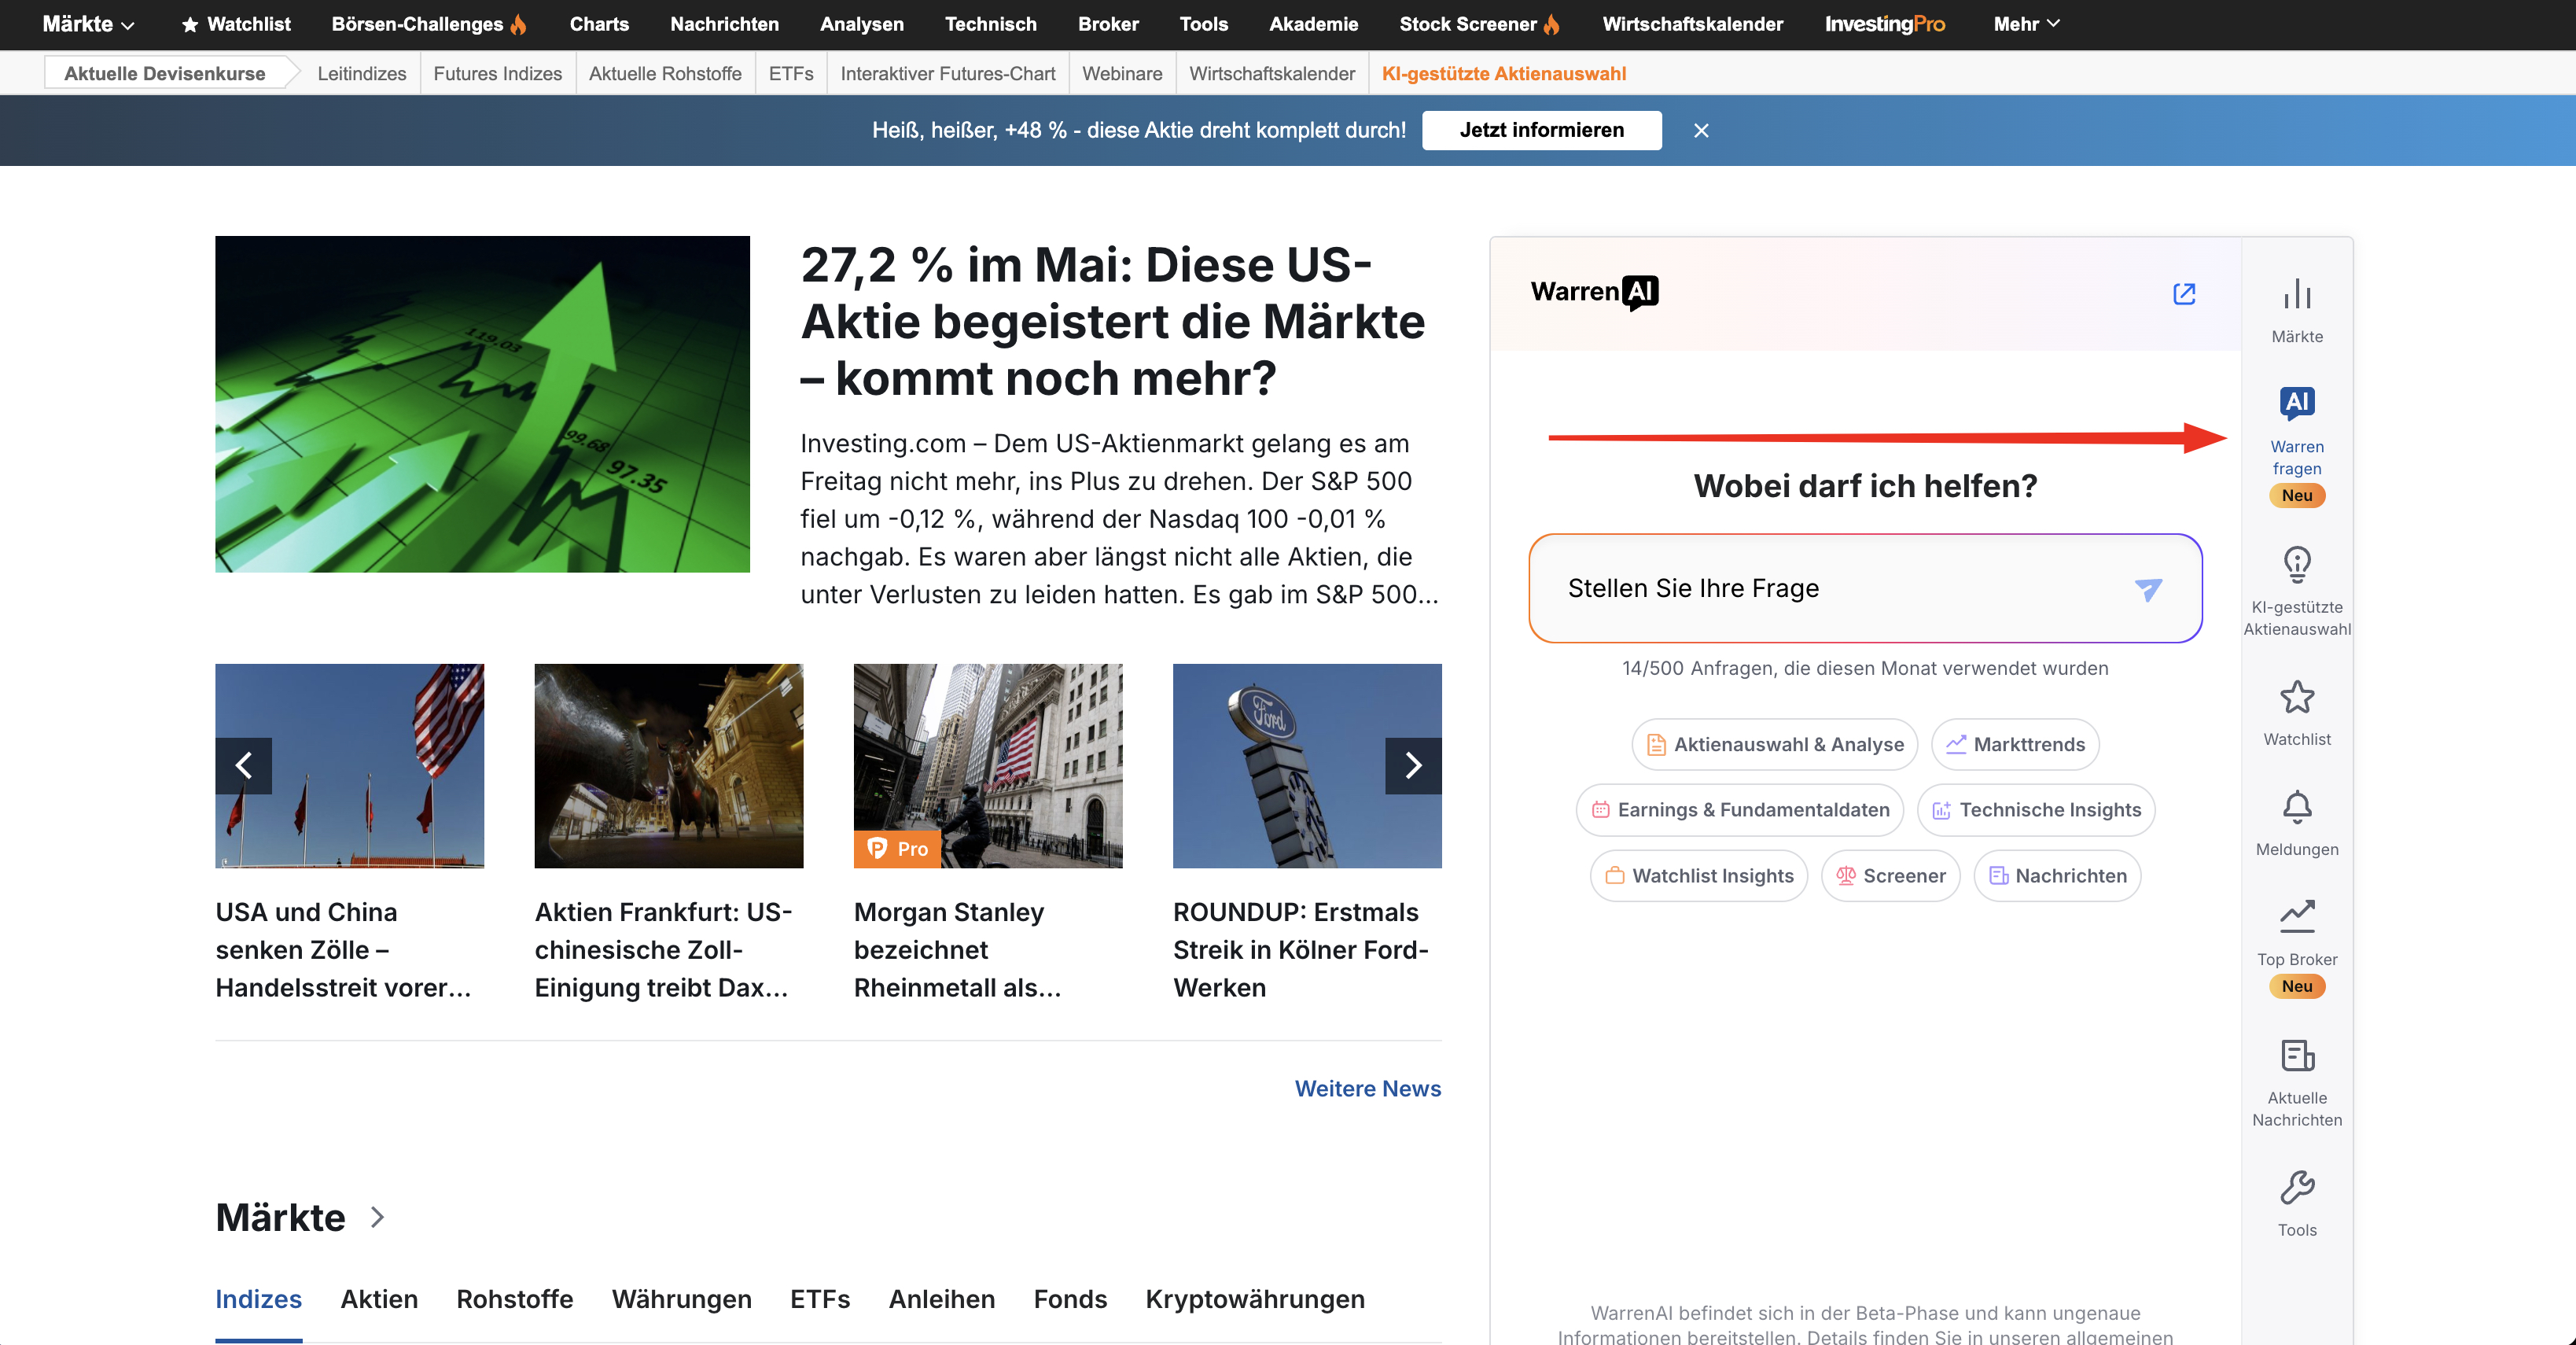2576x1345 pixels.
Task: Select the Nachrichten chip
Action: pos(2057,876)
